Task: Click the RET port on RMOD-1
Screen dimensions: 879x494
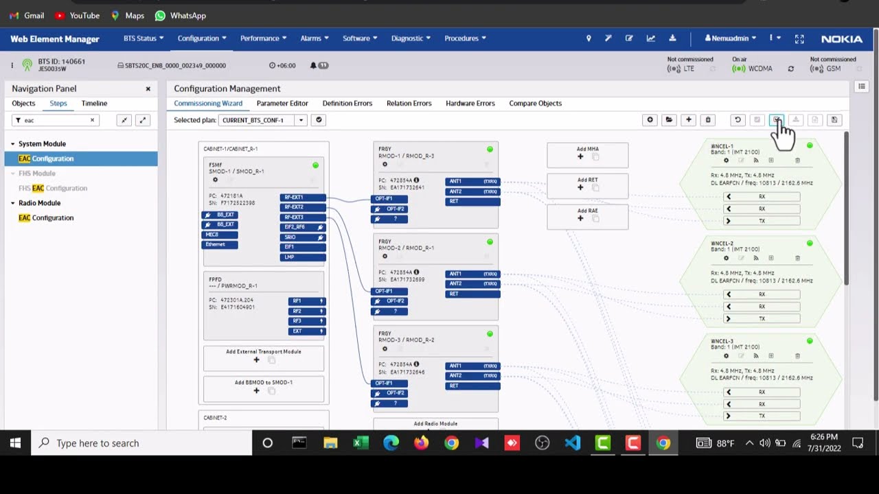Action: 472,202
